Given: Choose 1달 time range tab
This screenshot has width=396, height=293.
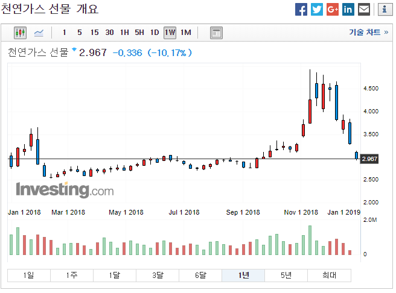Looking at the screenshot, I should (x=115, y=275).
